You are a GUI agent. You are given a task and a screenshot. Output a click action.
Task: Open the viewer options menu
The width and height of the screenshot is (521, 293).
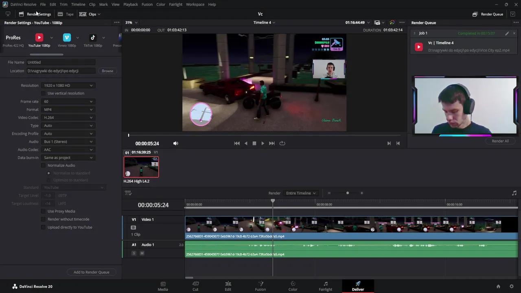[402, 22]
